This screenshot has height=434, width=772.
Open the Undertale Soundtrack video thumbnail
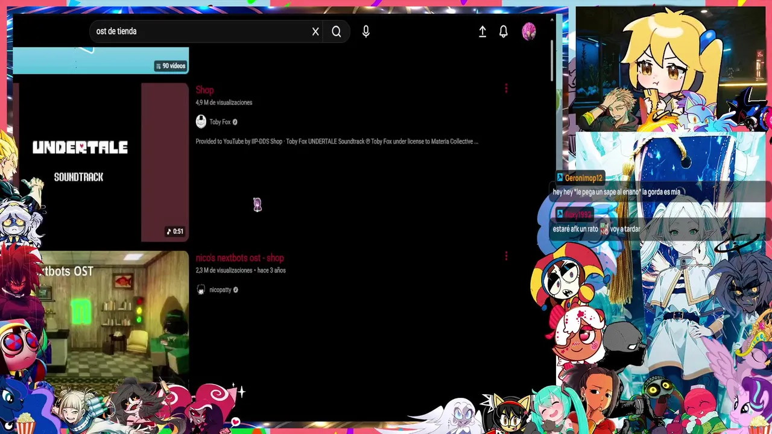[101, 162]
